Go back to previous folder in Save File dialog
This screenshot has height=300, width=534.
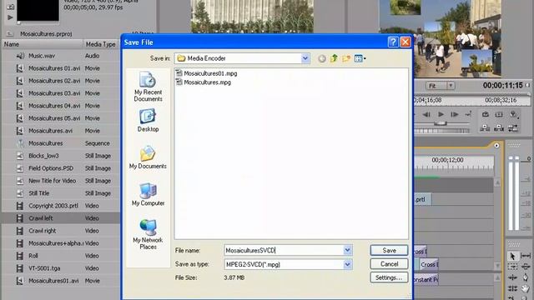tap(322, 58)
